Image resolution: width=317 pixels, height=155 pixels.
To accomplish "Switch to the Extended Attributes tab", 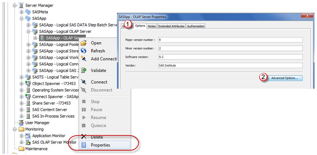I will tap(171, 26).
